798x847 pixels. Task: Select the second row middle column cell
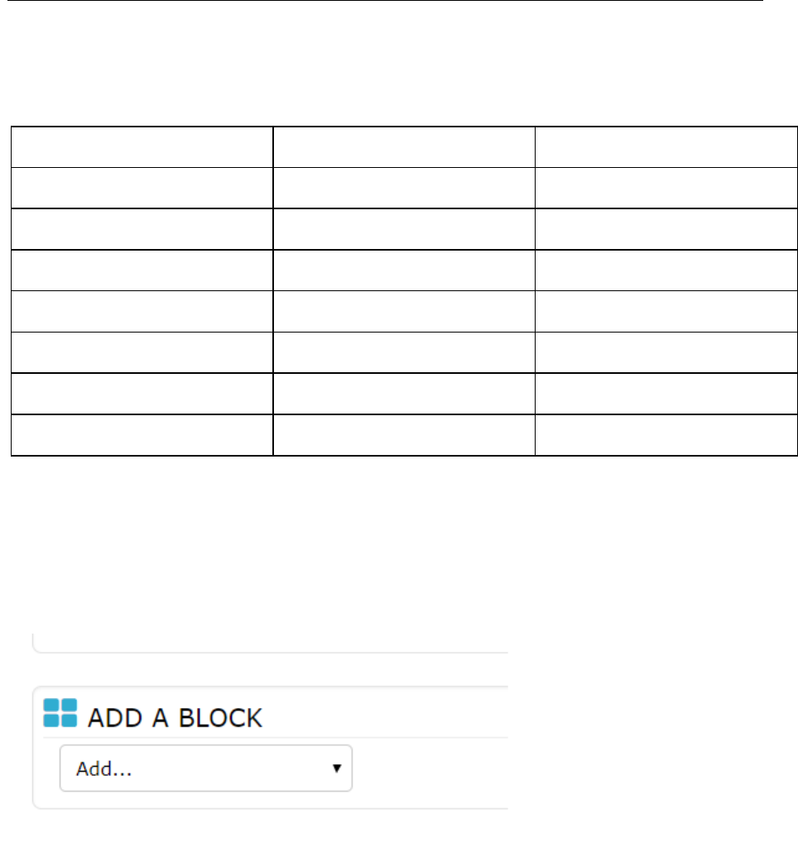click(x=404, y=188)
